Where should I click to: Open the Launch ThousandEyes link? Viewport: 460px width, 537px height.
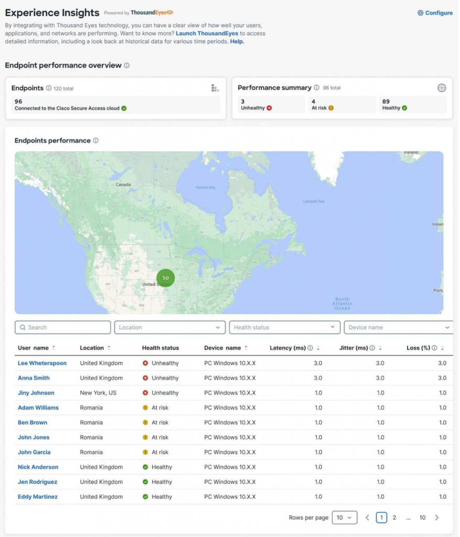pyautogui.click(x=207, y=34)
